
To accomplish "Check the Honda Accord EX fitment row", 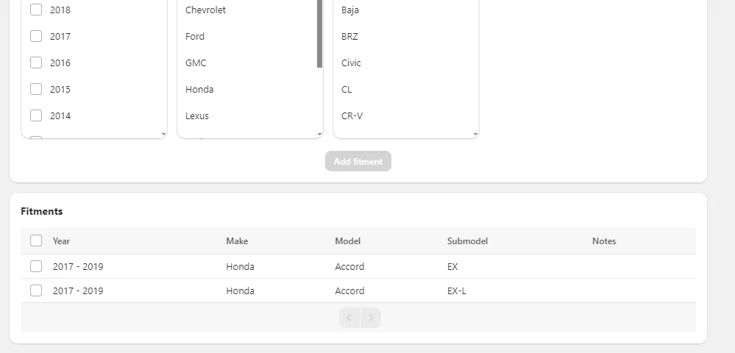I will 36,266.
